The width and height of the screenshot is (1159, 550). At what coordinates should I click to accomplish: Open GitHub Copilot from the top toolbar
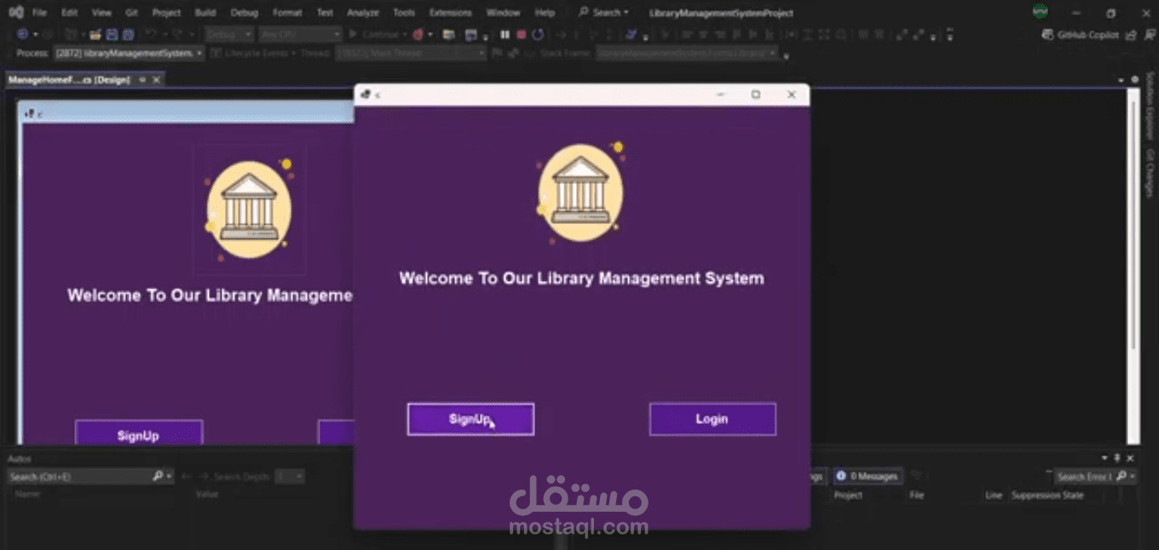1082,35
